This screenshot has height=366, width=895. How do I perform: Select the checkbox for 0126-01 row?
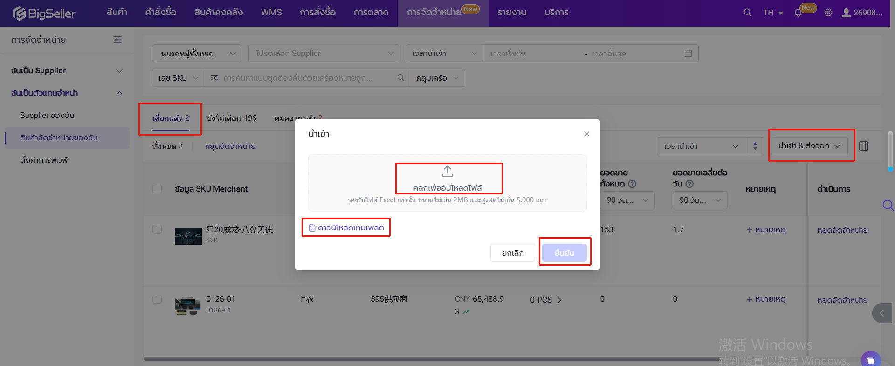(157, 299)
